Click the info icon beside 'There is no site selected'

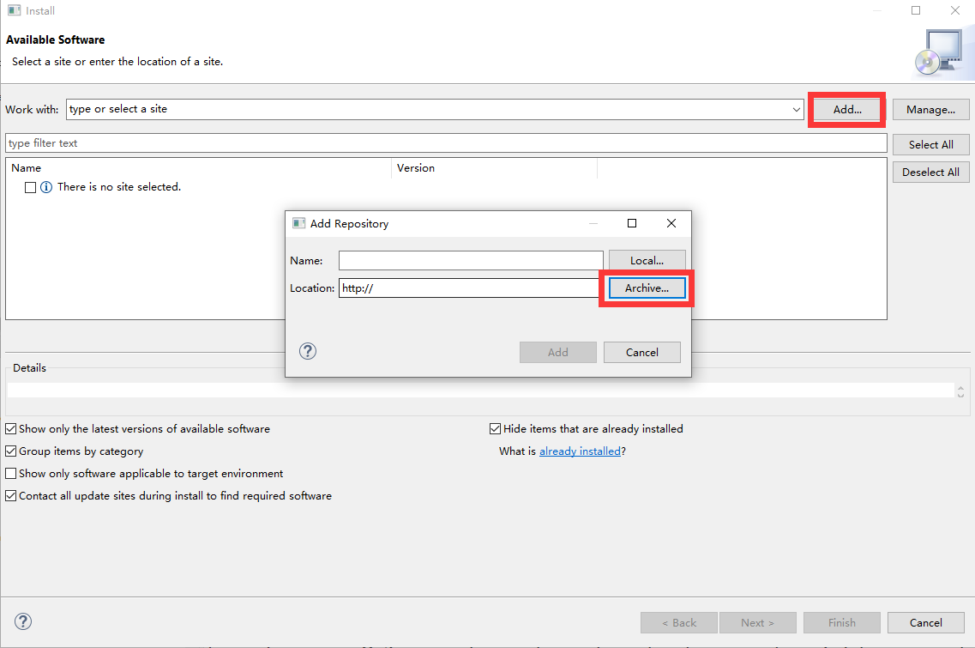click(46, 187)
